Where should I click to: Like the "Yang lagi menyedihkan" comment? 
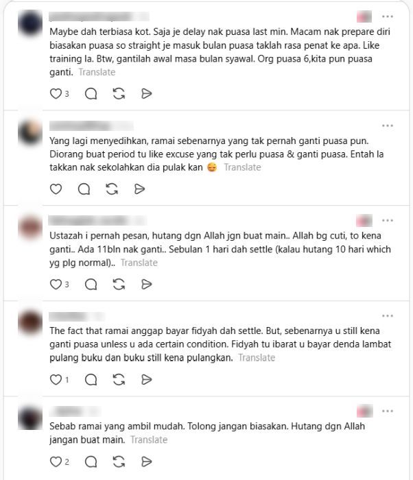[x=56, y=189]
